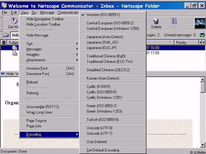The width and height of the screenshot is (206, 154).
Task: Select User-Defined encoding
Action: pos(113,142)
